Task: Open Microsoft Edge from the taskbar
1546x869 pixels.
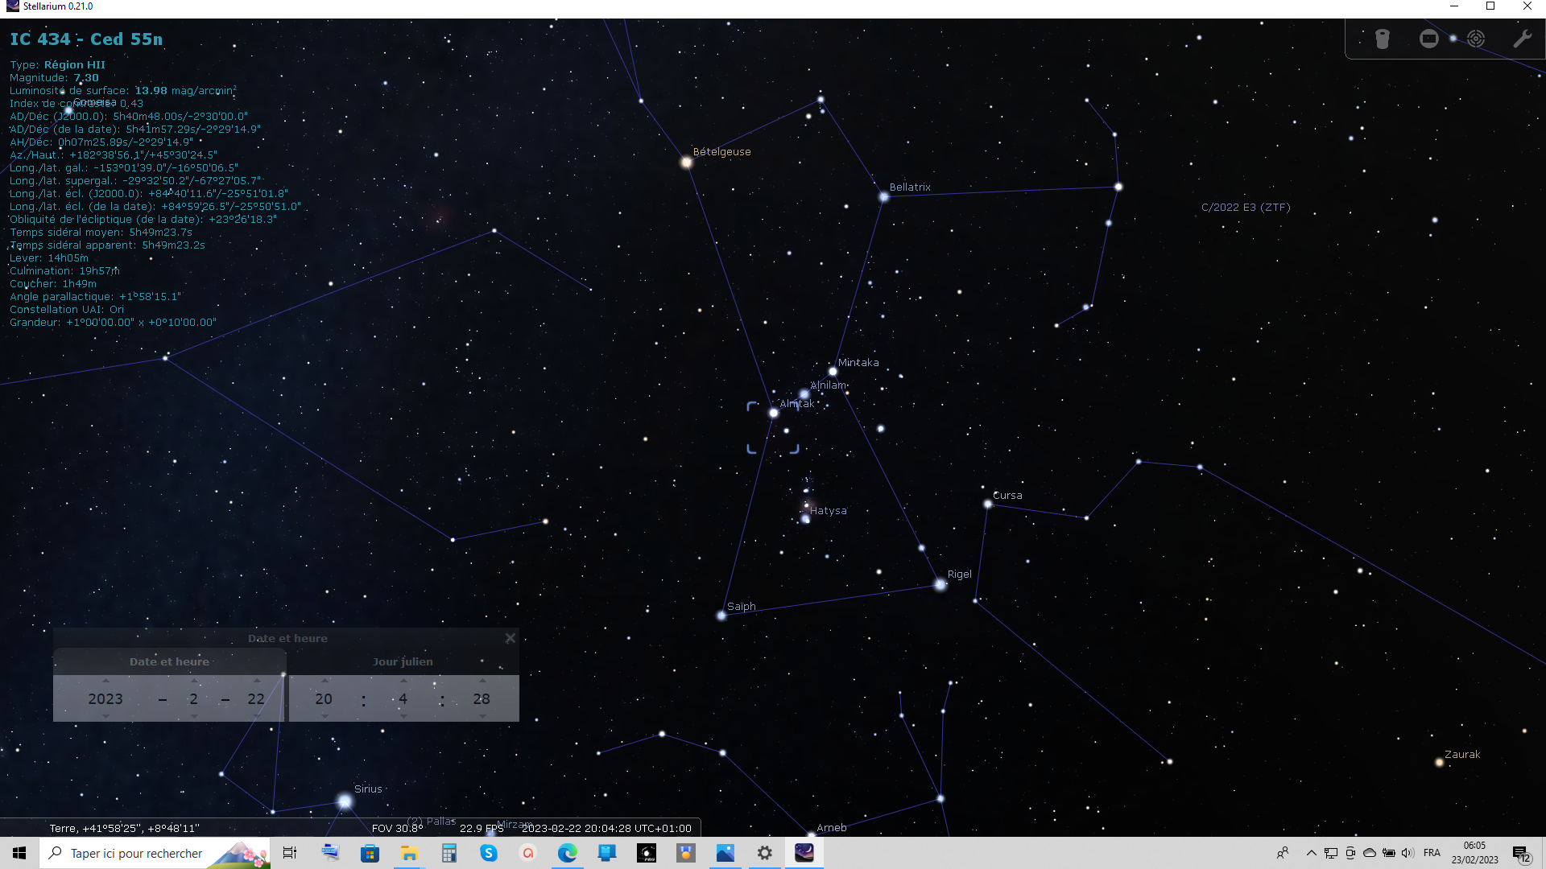Action: click(567, 853)
